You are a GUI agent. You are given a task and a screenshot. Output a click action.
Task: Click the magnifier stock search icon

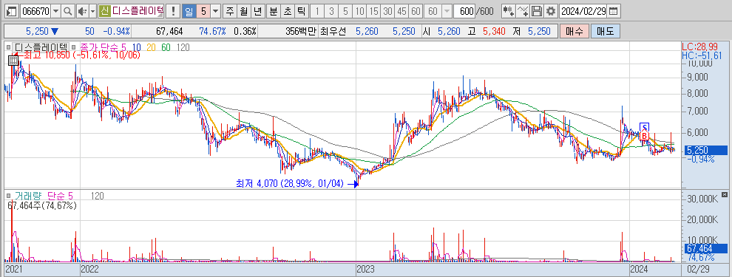pos(68,11)
